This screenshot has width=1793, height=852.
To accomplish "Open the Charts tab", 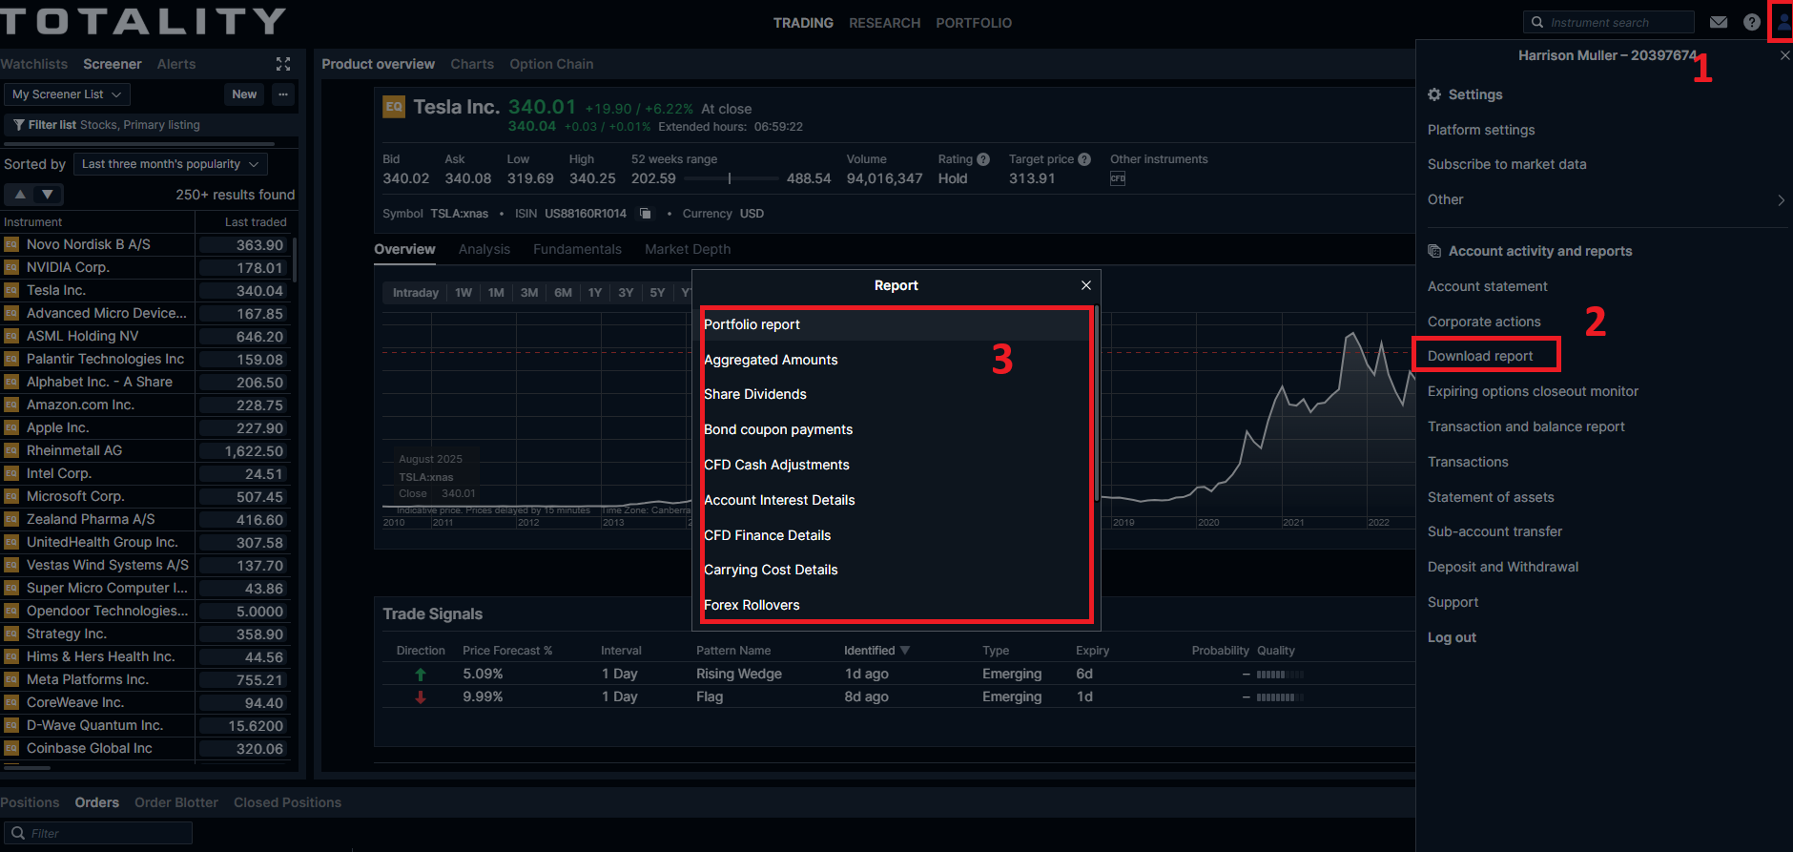I will click(472, 64).
